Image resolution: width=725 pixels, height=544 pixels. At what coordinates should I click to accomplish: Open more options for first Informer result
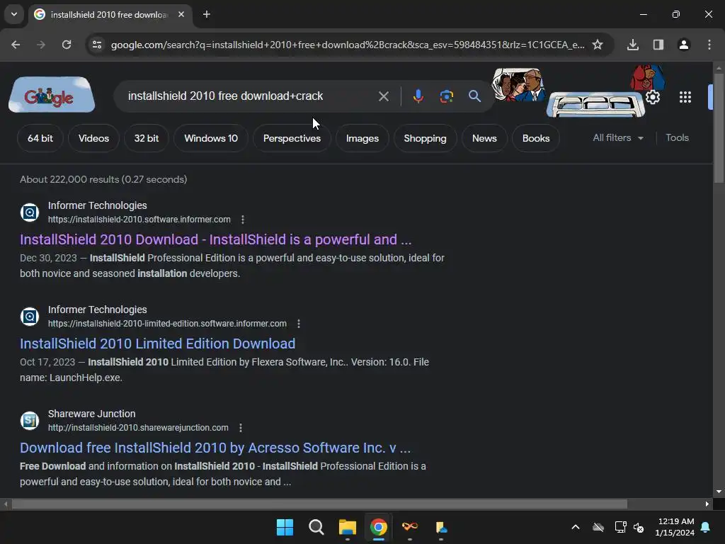tap(243, 220)
